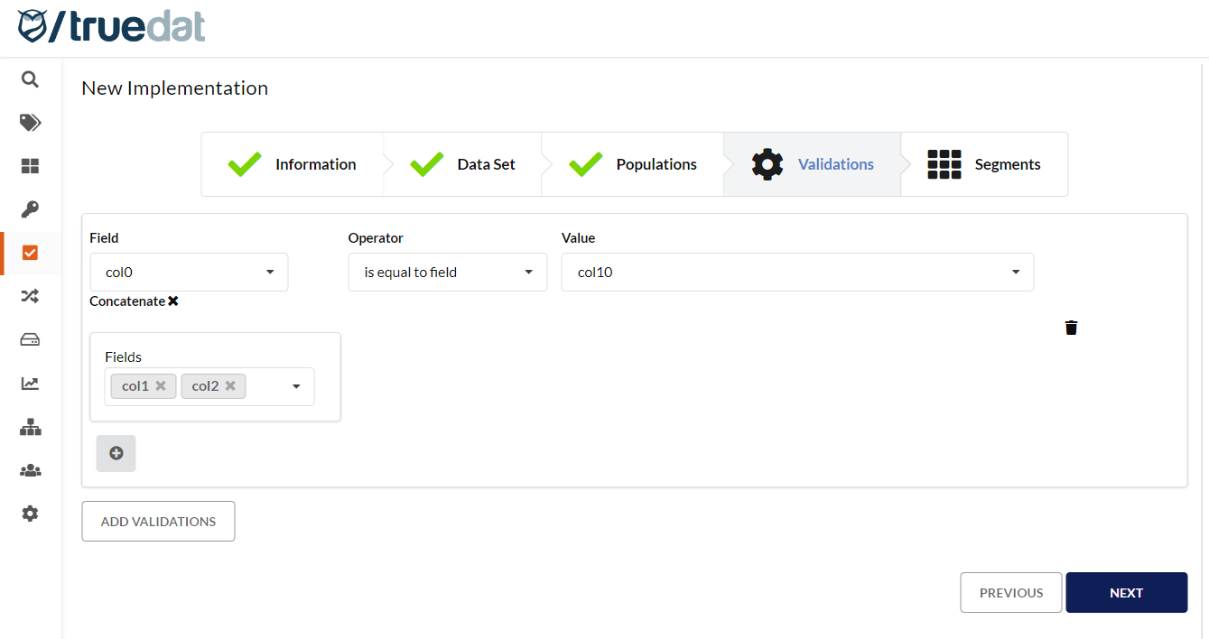The image size is (1209, 639).
Task: Click the ADD VALIDATIONS button
Action: pyautogui.click(x=158, y=522)
